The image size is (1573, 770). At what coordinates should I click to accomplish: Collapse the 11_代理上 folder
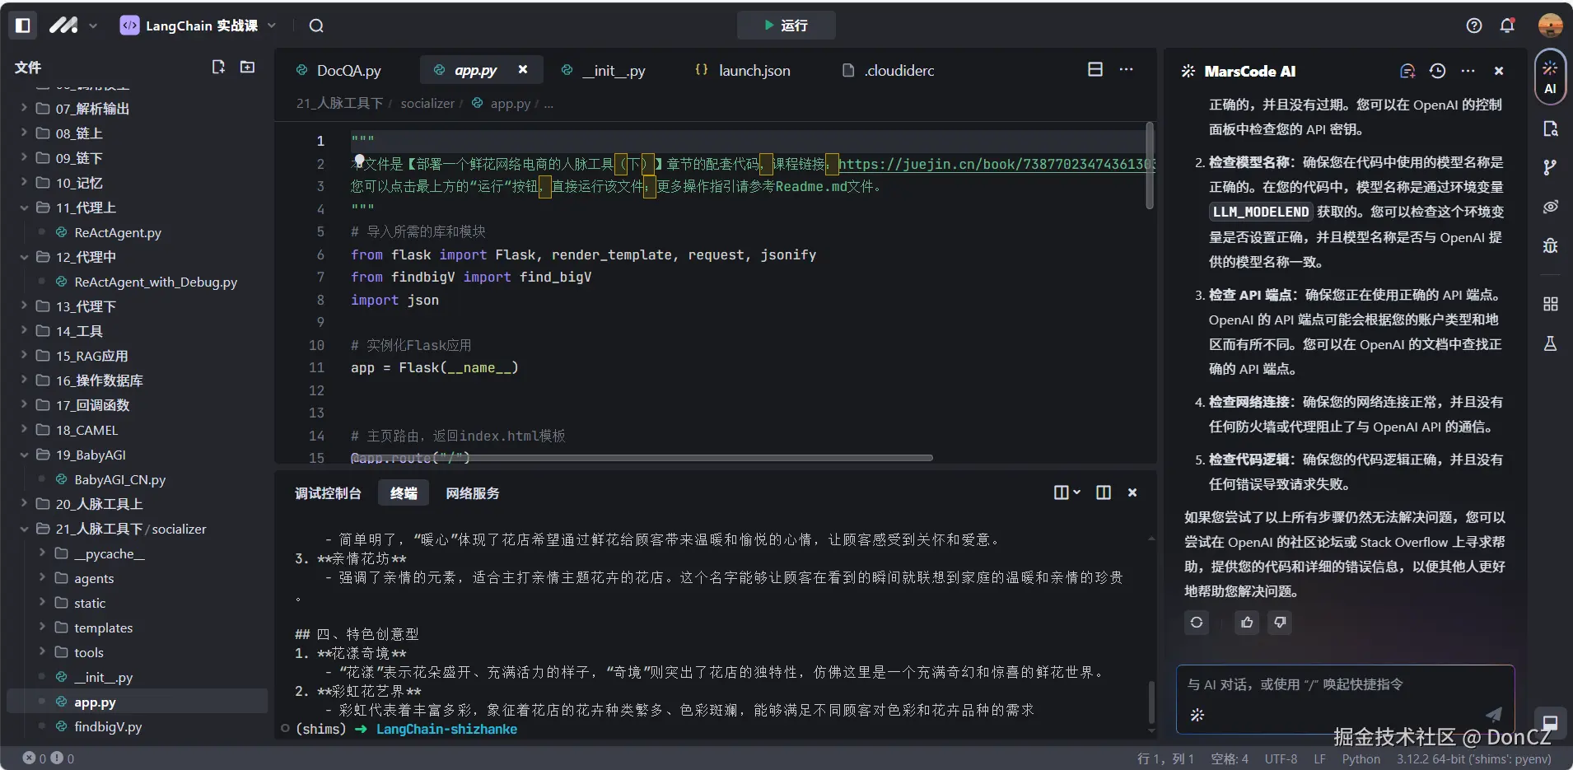click(x=137, y=208)
